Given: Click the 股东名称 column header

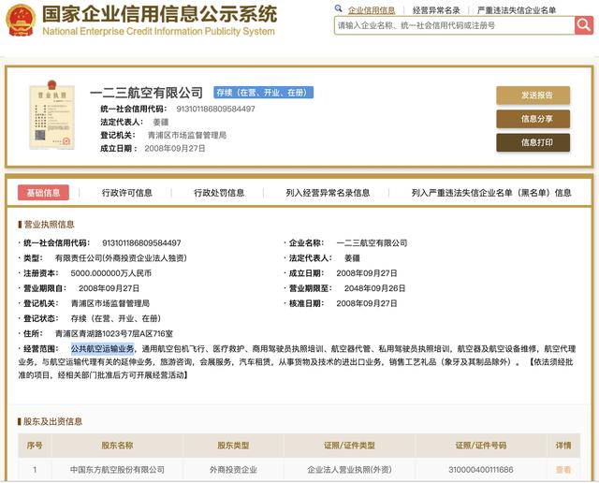Looking at the screenshot, I should (117, 446).
